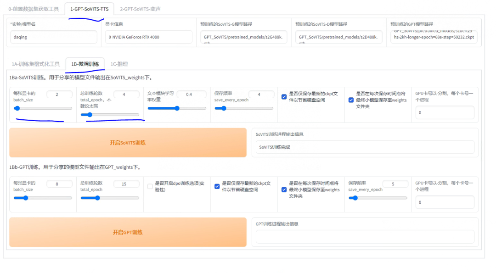Focus the SoVITS GPU卡号 input field
The width and height of the screenshot is (496, 273).
(445, 112)
